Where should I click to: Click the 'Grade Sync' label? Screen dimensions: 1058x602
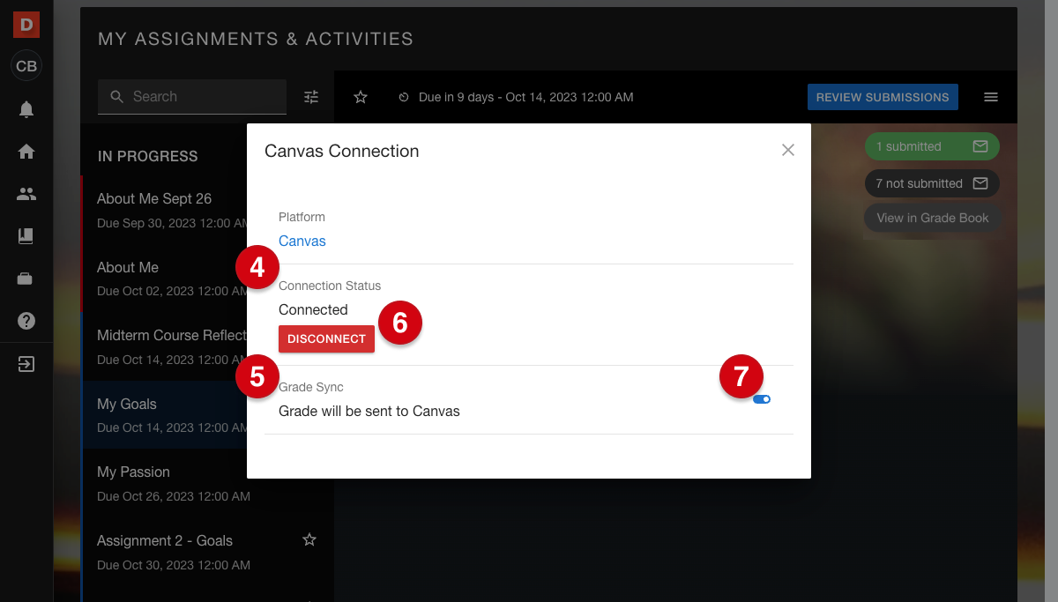pos(311,387)
